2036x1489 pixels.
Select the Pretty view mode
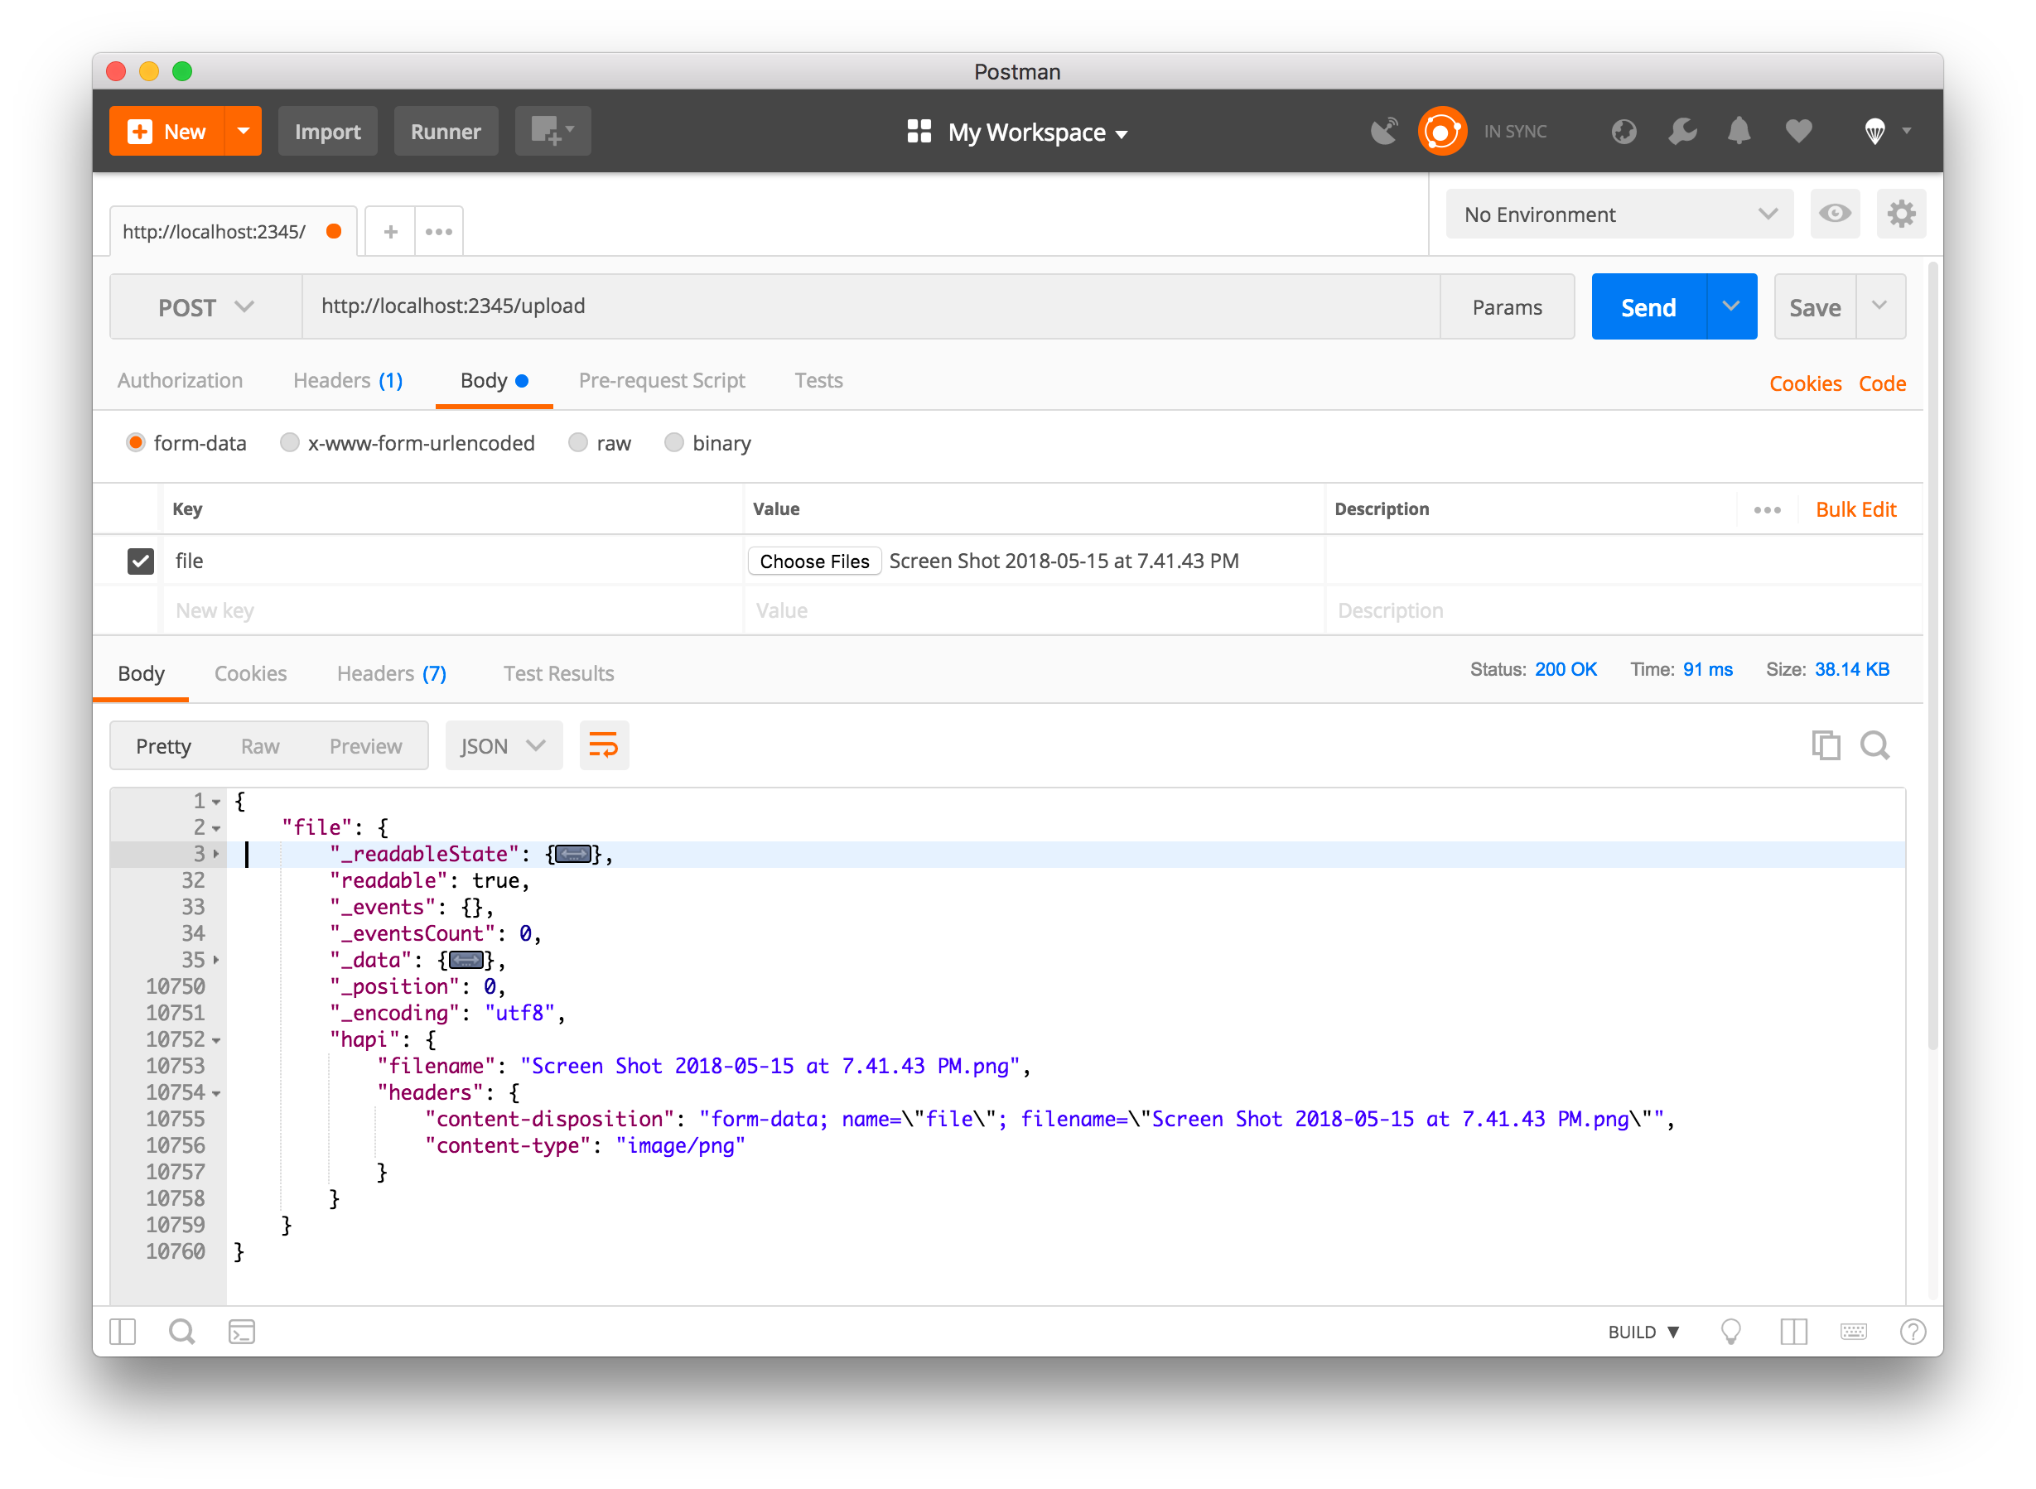click(x=163, y=746)
